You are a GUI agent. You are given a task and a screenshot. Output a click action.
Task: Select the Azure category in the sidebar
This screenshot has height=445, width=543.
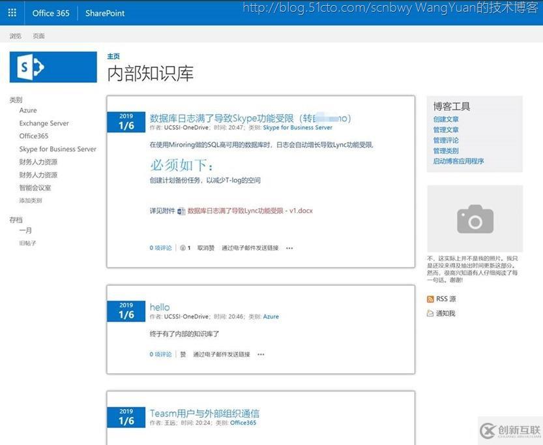click(x=28, y=110)
